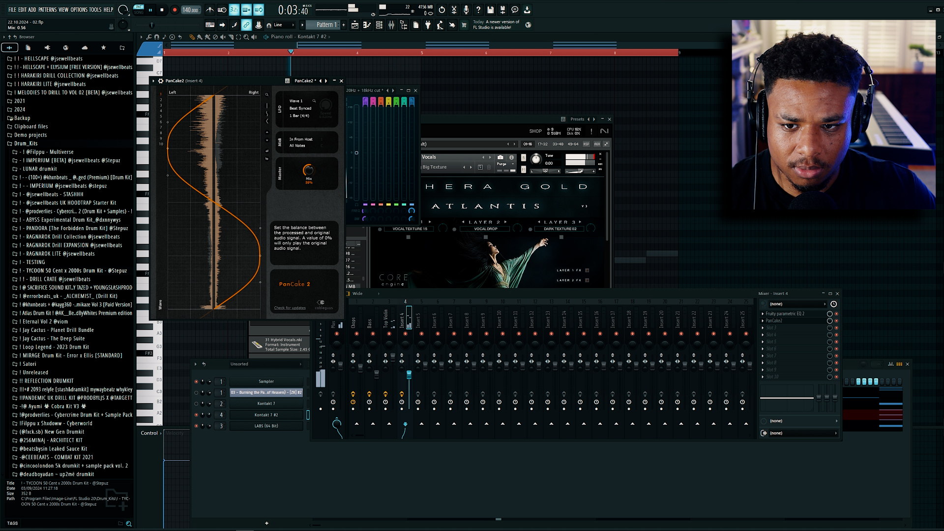Open the PATTERNS menu

(x=48, y=10)
